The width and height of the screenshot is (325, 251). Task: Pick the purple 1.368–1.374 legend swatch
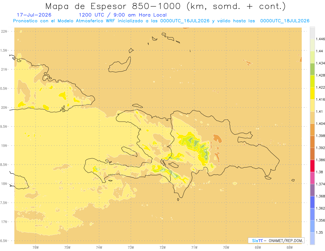pos(312,190)
